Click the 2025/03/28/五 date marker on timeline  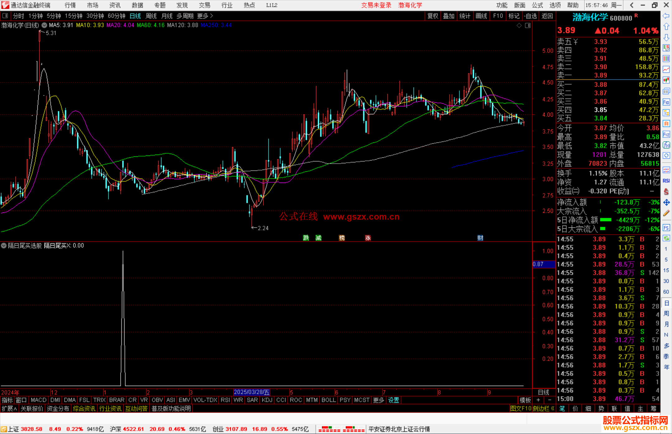252,392
